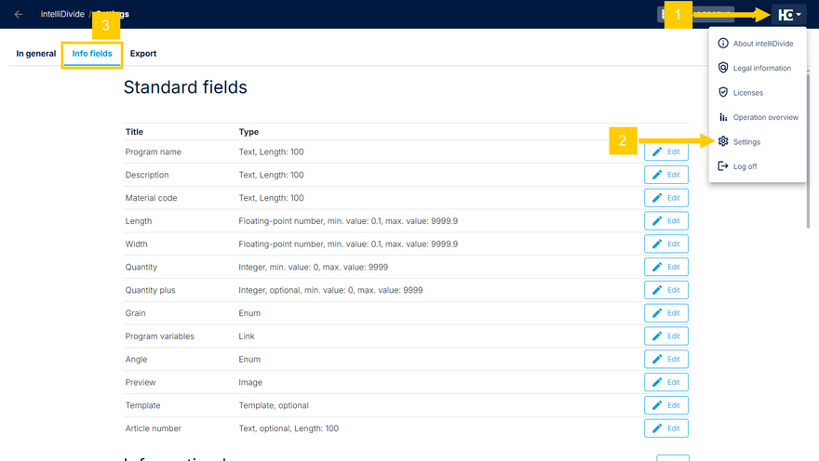Viewport: 819px width, 461px height.
Task: Edit the Material code field
Action: point(666,198)
